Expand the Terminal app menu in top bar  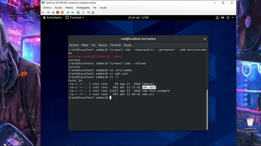coord(75,17)
